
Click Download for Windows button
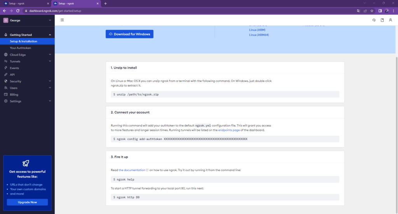click(129, 34)
